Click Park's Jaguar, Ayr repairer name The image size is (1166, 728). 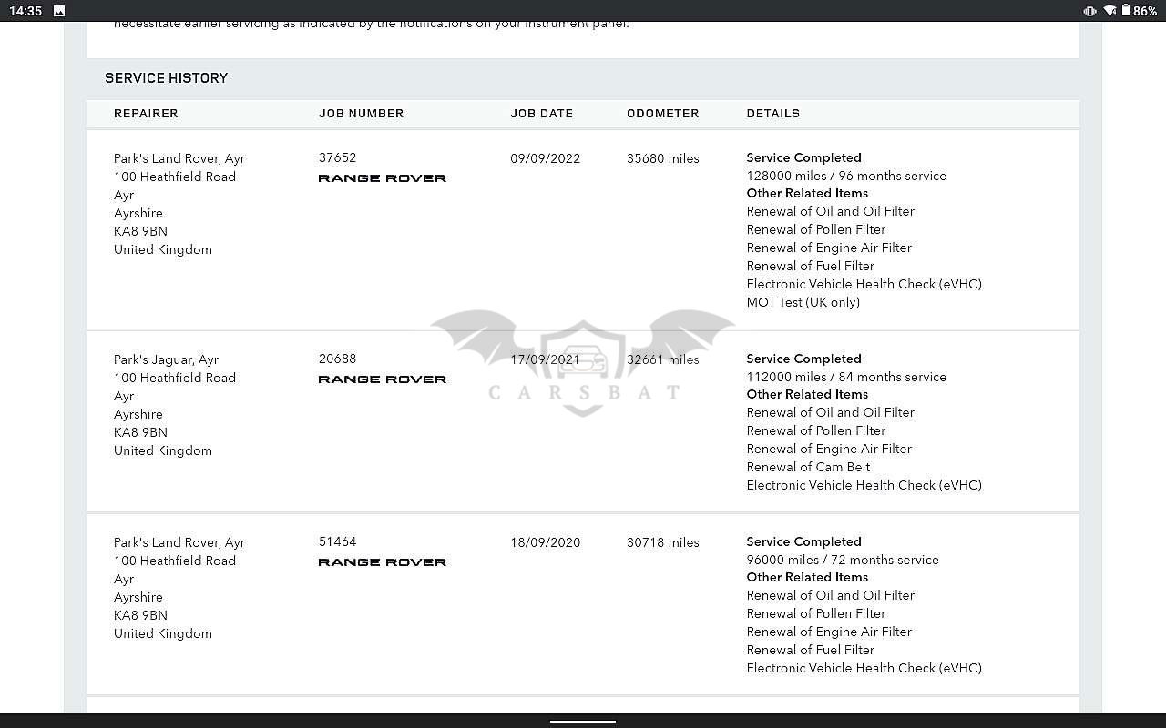[166, 360]
